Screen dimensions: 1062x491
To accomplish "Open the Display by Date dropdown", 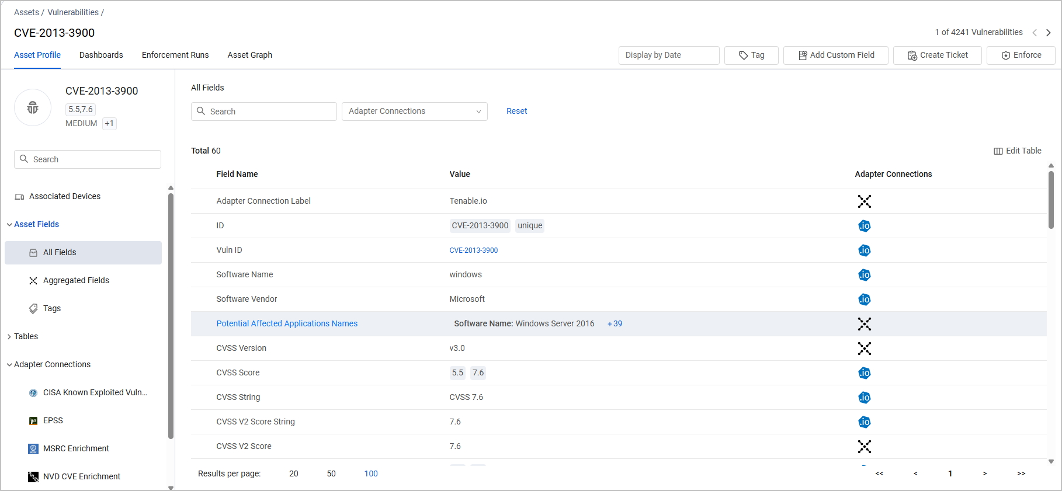I will click(669, 55).
